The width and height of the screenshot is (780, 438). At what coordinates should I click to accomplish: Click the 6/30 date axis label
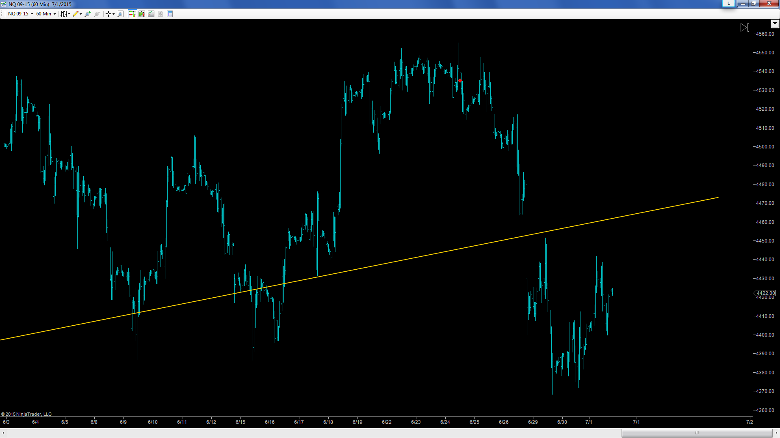(x=562, y=422)
